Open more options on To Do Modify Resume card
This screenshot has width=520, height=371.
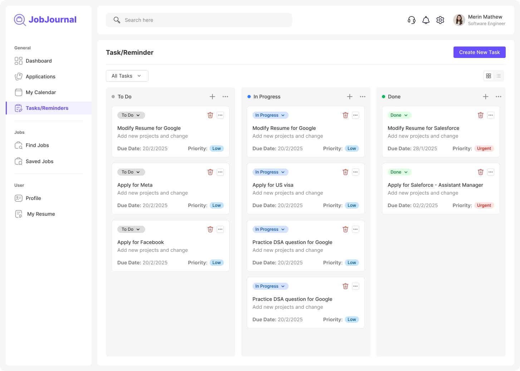(220, 115)
